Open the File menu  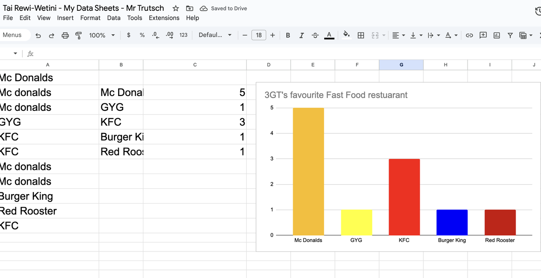[8, 18]
